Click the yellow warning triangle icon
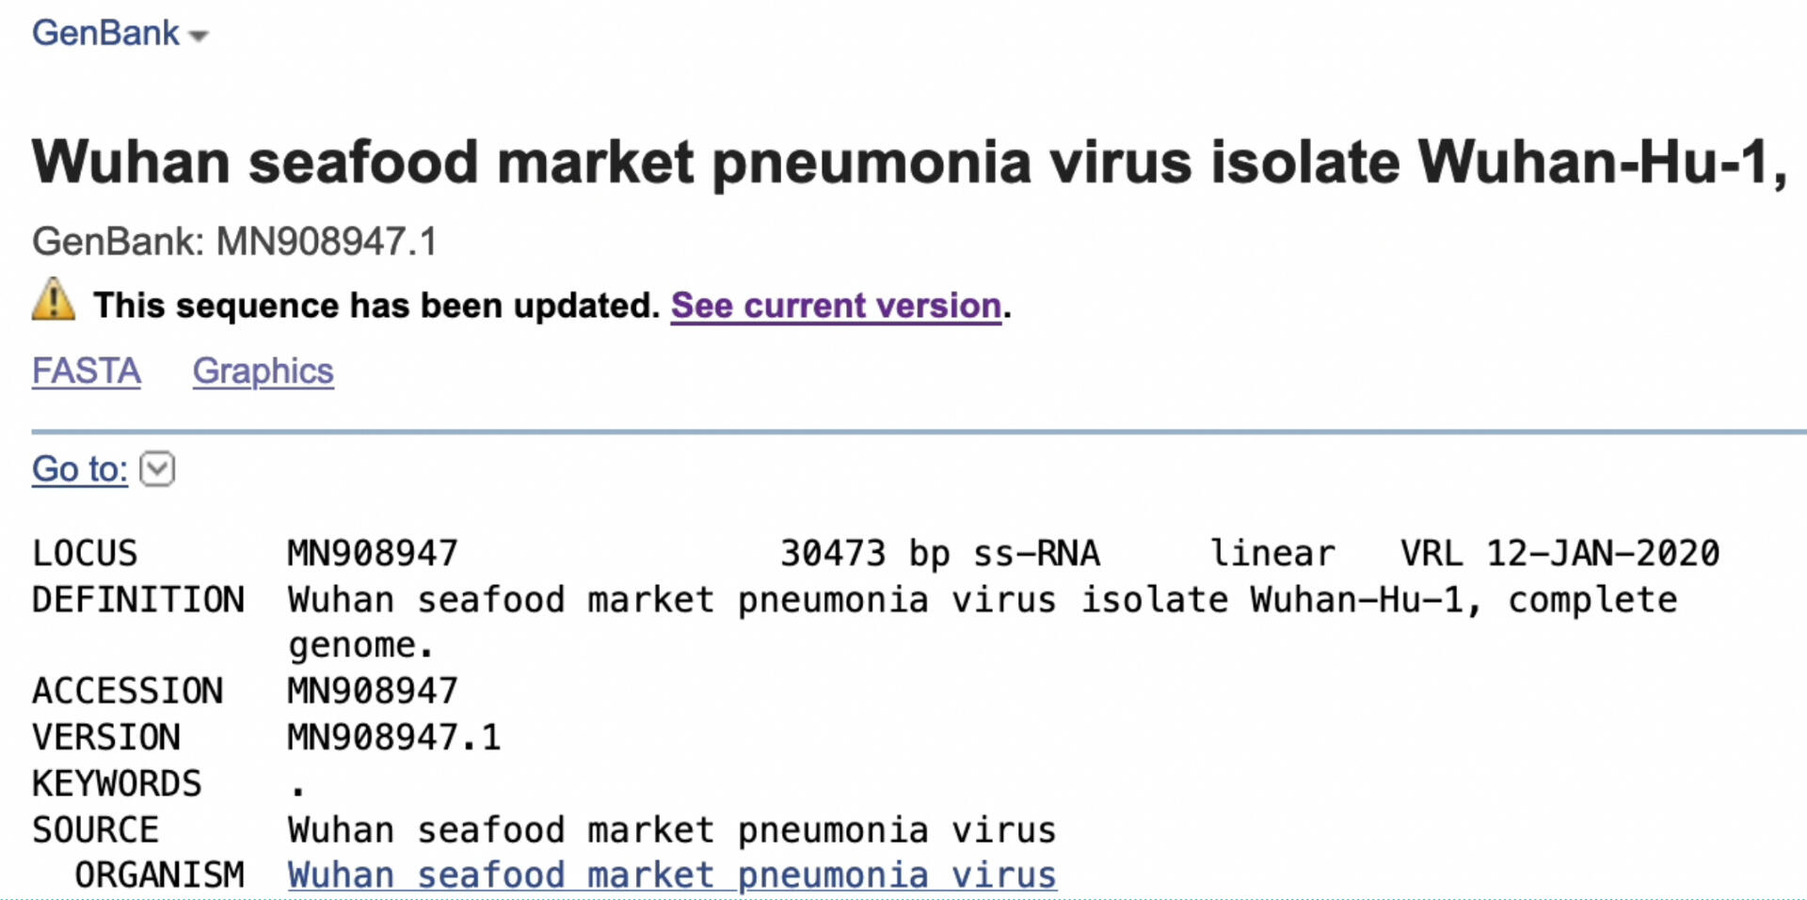1807x900 pixels. coord(54,301)
